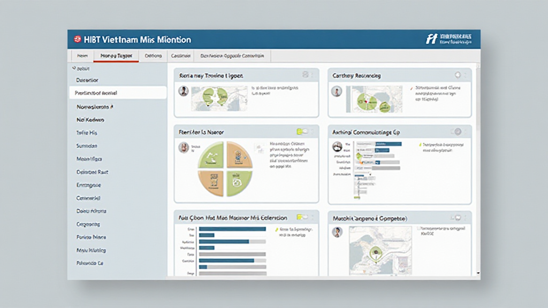The image size is (548, 308).
Task: Collapse the sidebar section chevron at top
Action: [x=73, y=68]
